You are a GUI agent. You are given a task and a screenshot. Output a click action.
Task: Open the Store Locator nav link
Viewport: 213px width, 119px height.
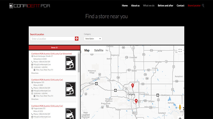click(x=194, y=6)
